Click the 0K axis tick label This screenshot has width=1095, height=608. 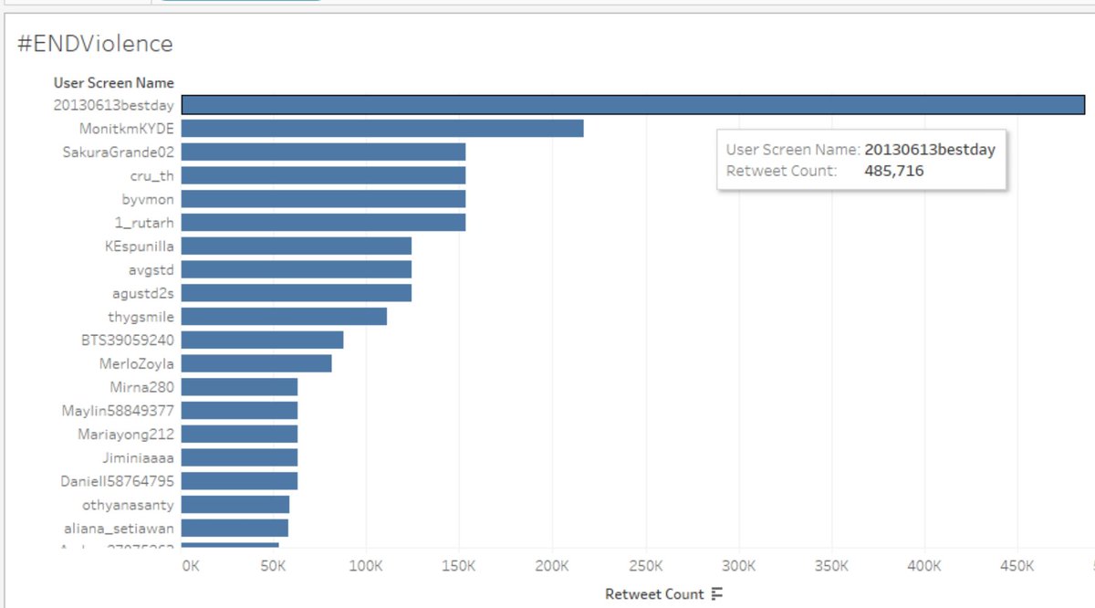click(x=190, y=566)
